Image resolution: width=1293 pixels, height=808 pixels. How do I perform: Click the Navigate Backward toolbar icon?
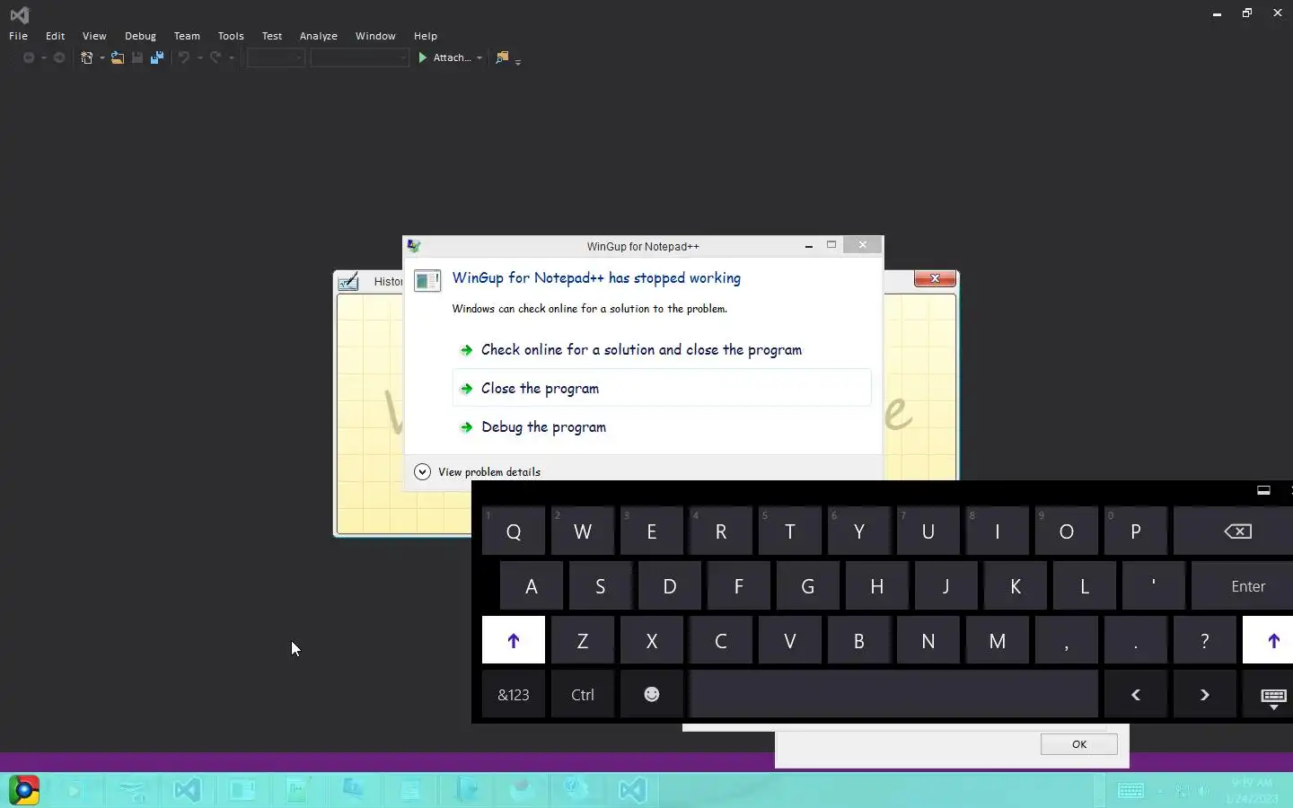(29, 57)
